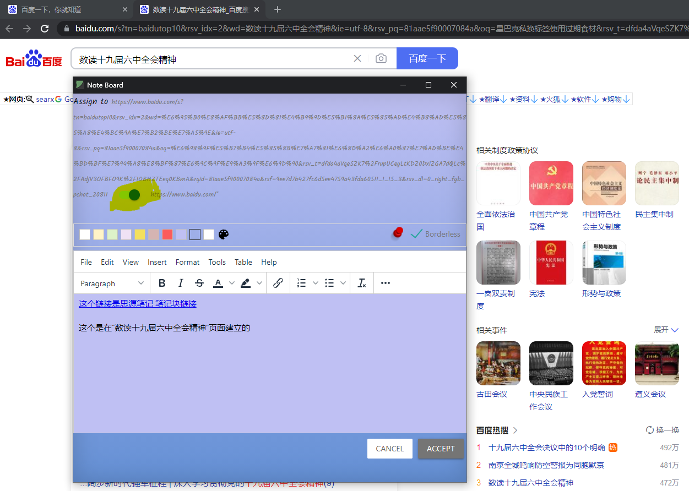Pin the note with the red pin icon
This screenshot has height=491, width=689.
397,233
